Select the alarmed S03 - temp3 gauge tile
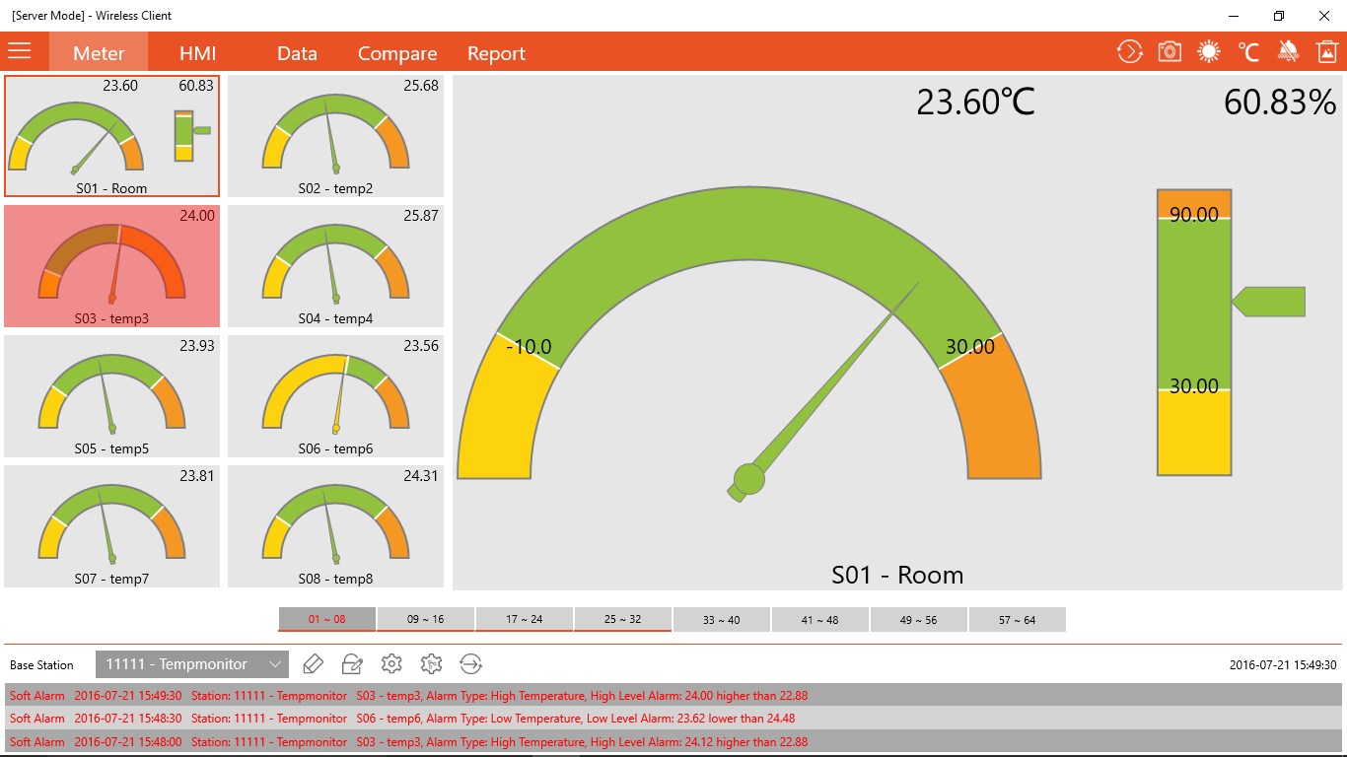The height and width of the screenshot is (757, 1347). click(x=111, y=266)
